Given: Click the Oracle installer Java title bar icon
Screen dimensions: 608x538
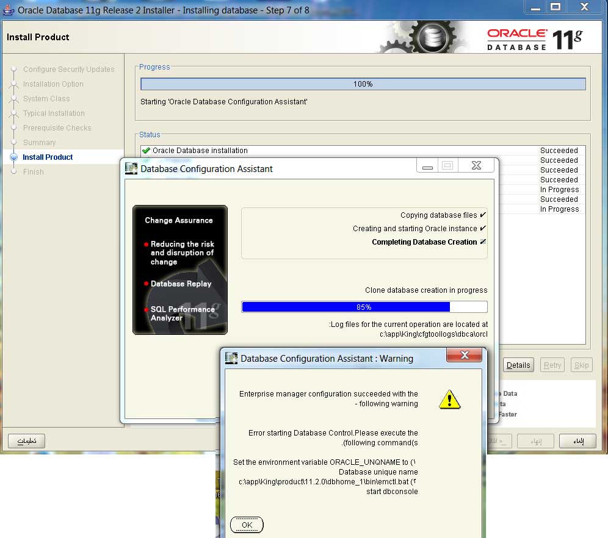Looking at the screenshot, I should 9,10.
